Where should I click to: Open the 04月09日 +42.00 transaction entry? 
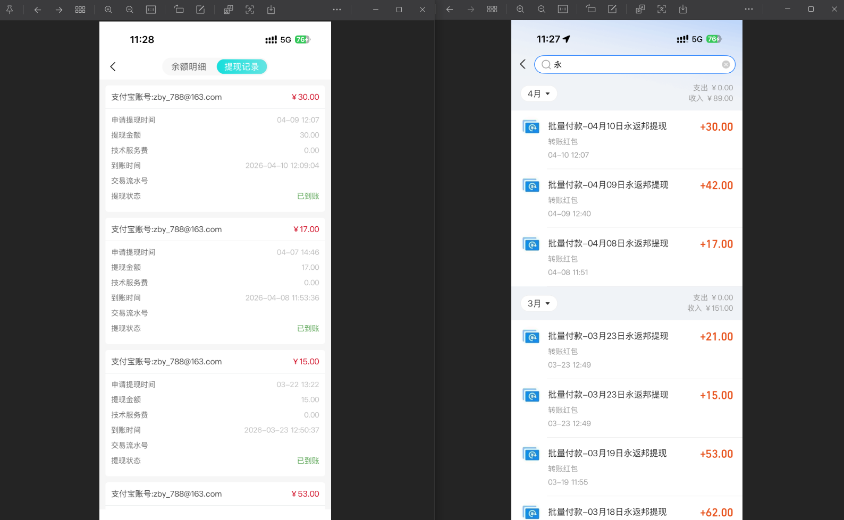627,199
